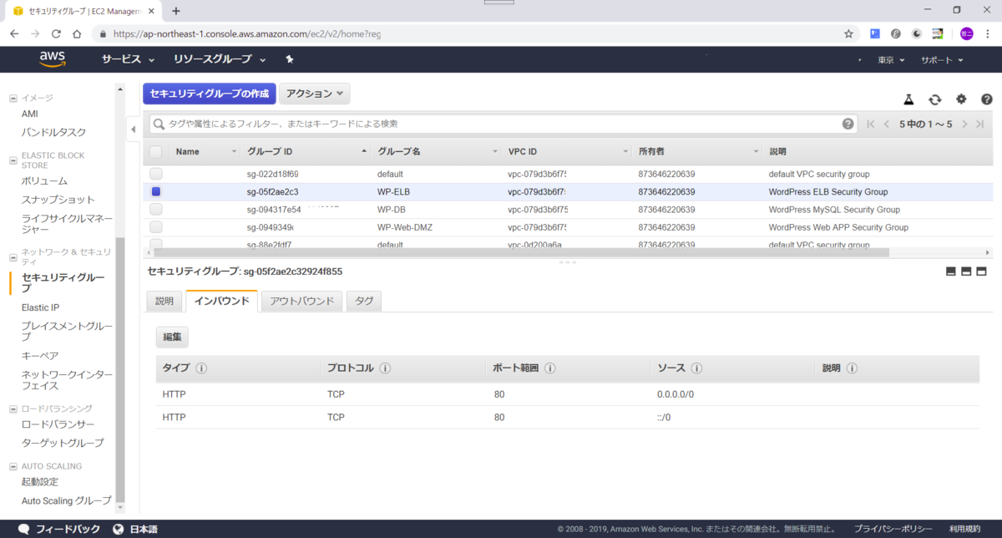Uncheck the WP-ELB security group checkbox
This screenshot has height=538, width=1002.
click(x=155, y=191)
